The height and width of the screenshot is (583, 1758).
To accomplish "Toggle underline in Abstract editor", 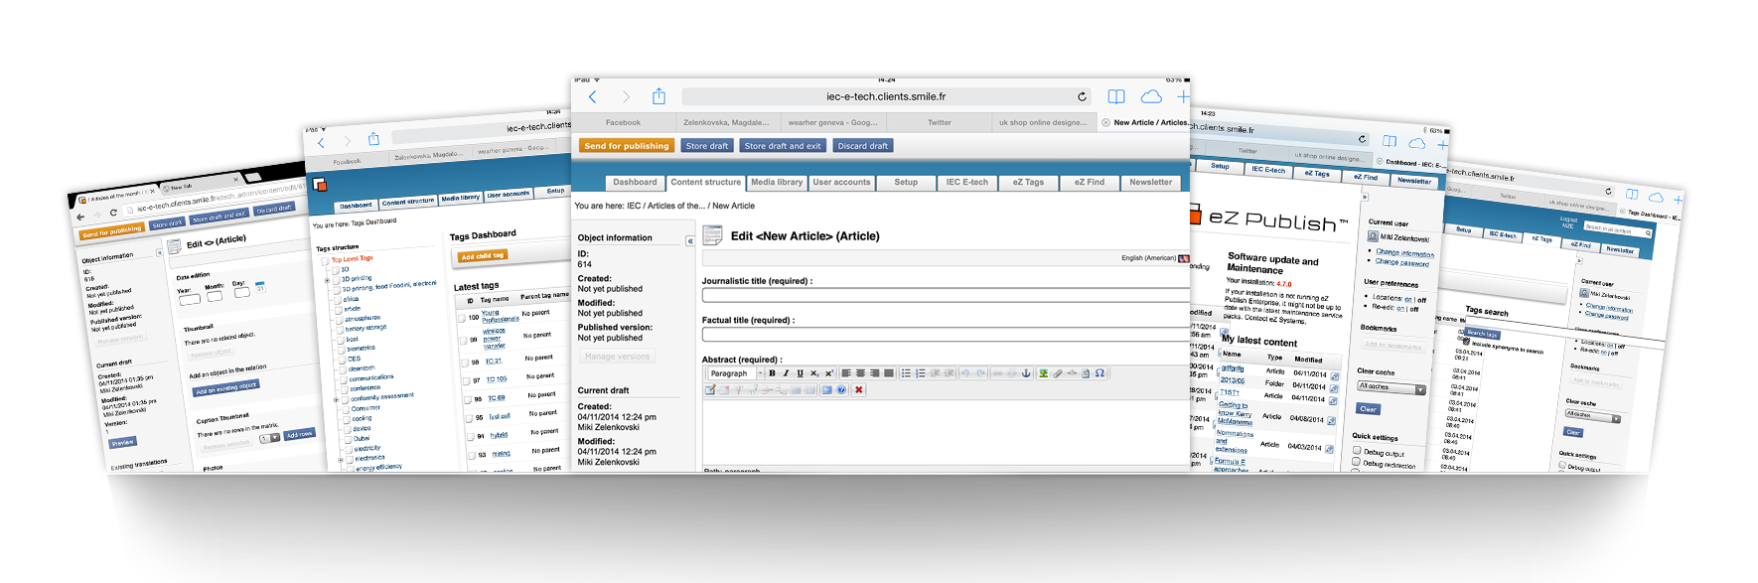I will click(x=800, y=373).
